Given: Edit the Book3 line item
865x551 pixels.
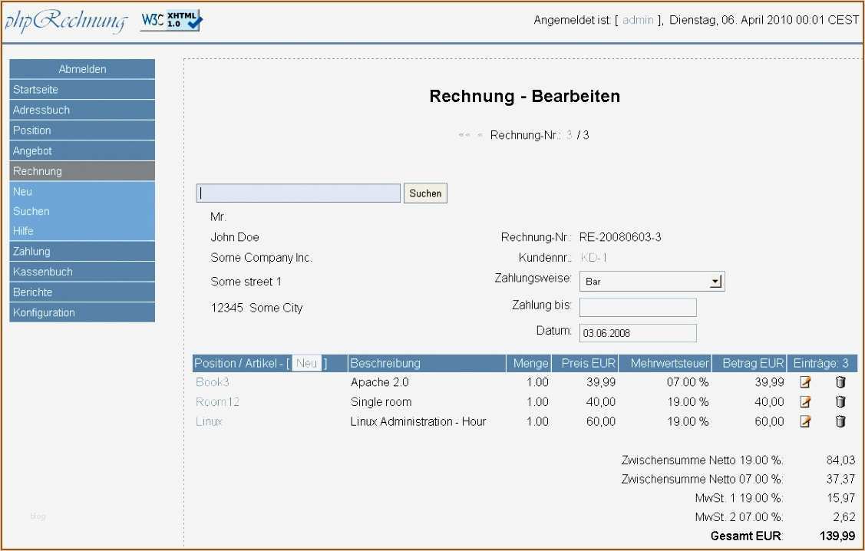Looking at the screenshot, I should 804,381.
